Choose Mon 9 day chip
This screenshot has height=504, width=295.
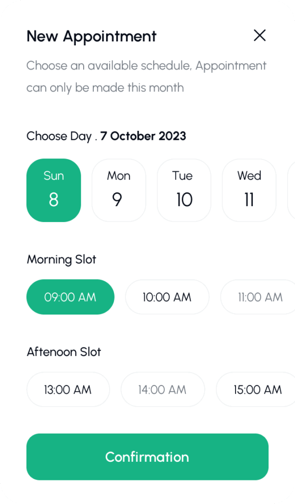coord(119,190)
